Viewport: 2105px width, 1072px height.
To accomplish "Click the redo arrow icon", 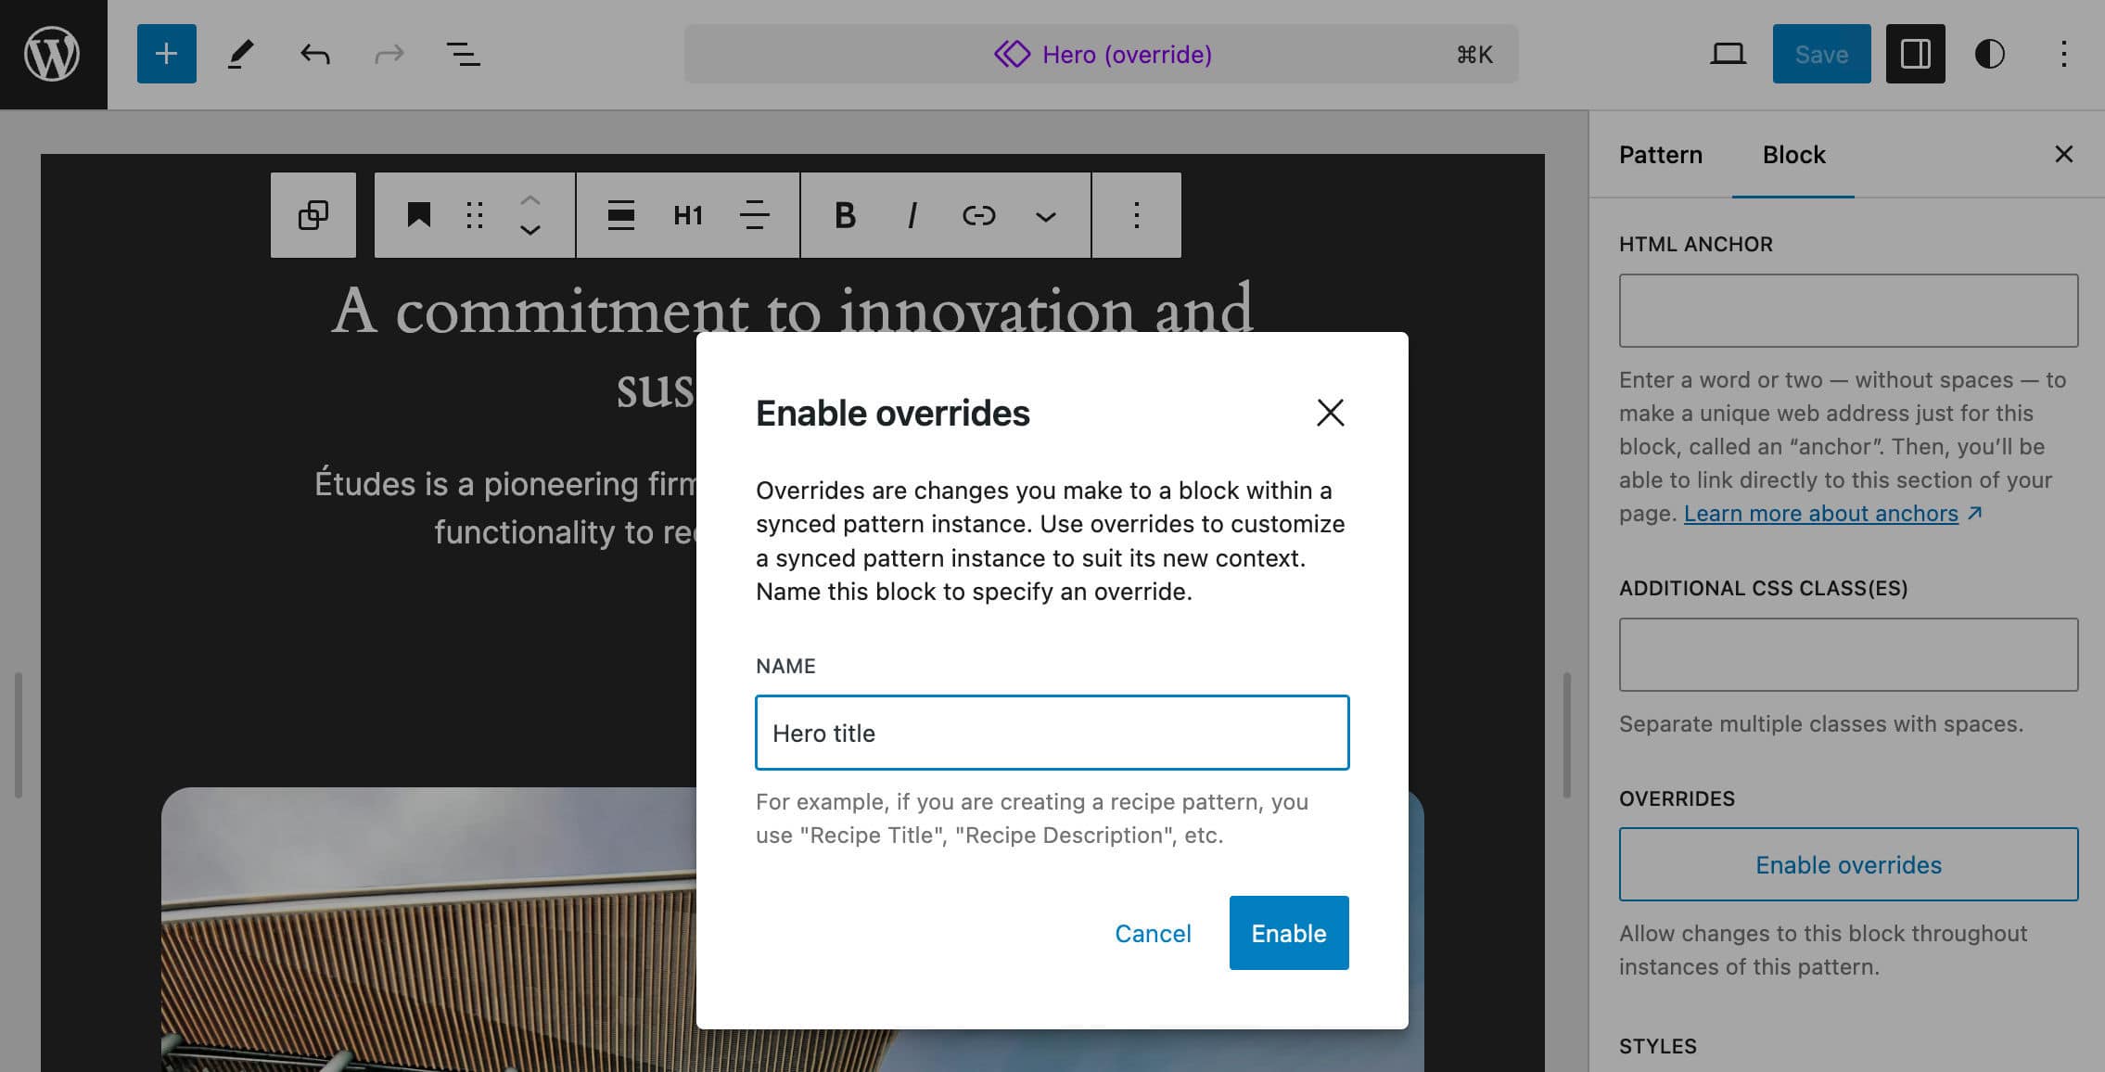I will (x=387, y=54).
